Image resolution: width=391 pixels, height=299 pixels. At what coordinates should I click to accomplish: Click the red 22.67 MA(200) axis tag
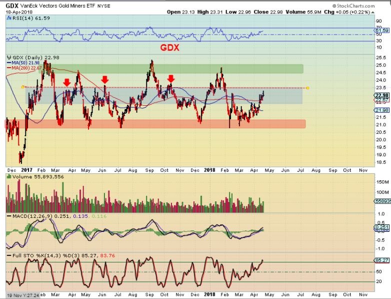click(382, 100)
